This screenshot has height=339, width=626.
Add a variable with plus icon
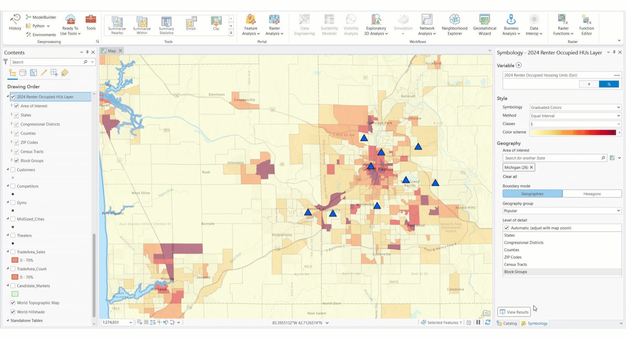coord(519,65)
